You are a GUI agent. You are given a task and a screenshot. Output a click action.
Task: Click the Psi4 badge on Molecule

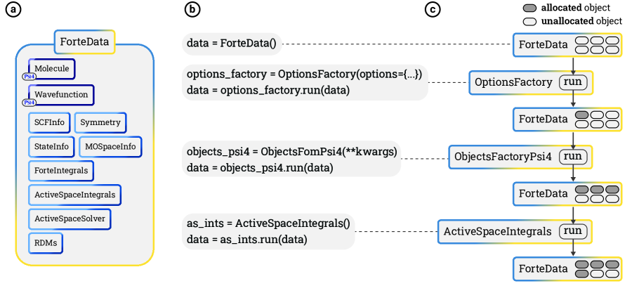[29, 77]
